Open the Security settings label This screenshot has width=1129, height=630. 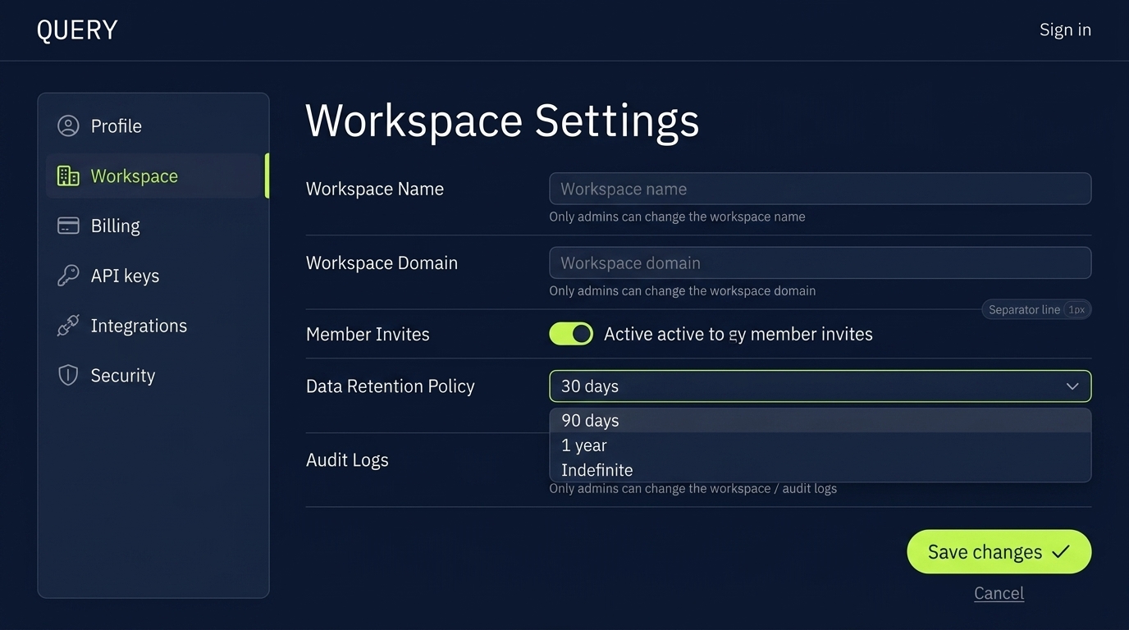coord(122,376)
